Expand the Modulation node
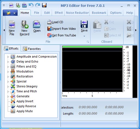 [x=8, y=72]
